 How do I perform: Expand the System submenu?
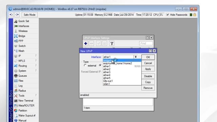36,70
